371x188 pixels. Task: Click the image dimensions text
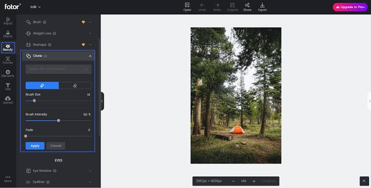tap(209, 181)
